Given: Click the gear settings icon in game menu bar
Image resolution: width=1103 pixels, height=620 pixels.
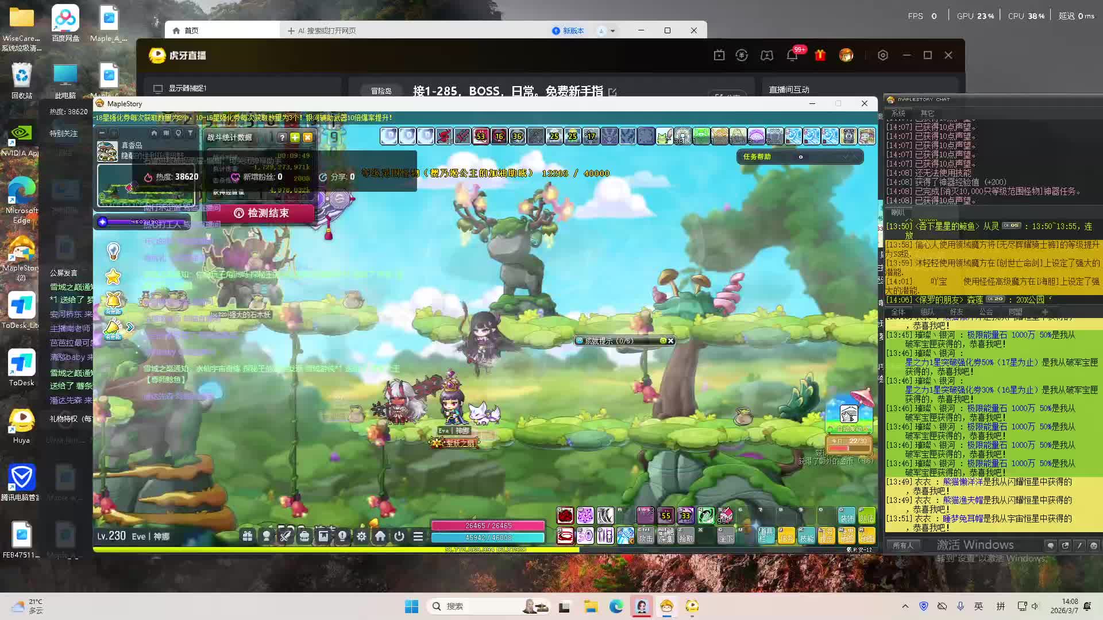Looking at the screenshot, I should pyautogui.click(x=361, y=536).
